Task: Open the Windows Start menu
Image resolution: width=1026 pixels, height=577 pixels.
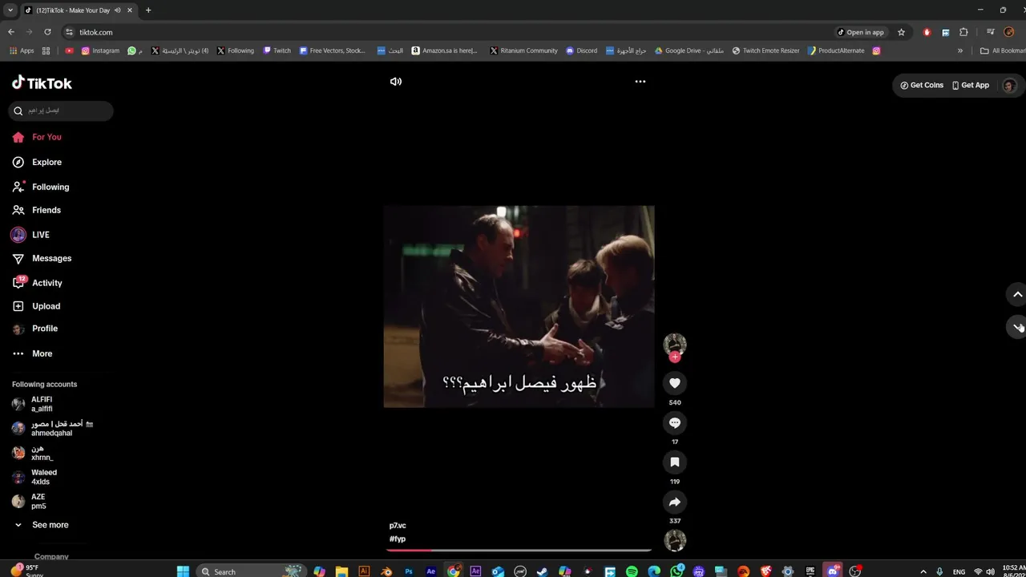Action: coord(183,571)
